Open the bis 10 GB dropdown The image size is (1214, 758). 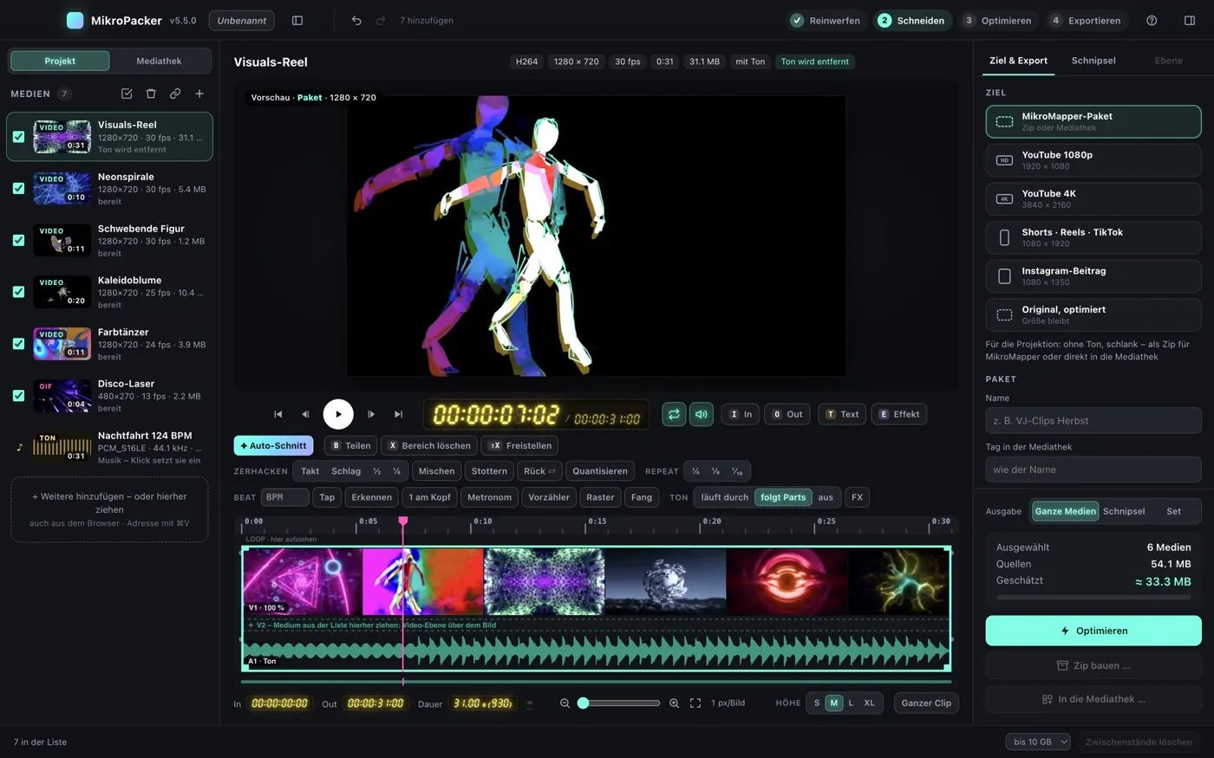click(x=1038, y=742)
